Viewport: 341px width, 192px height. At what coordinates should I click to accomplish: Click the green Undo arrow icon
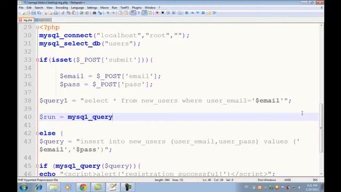coord(82,13)
